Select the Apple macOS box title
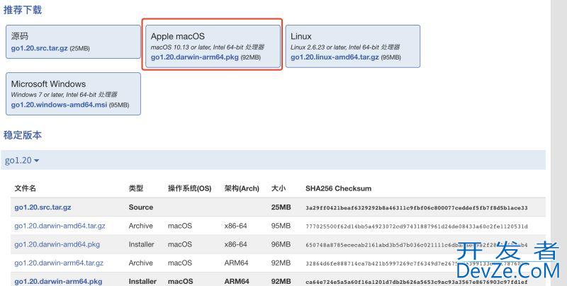This screenshot has height=286, width=567. tap(178, 36)
